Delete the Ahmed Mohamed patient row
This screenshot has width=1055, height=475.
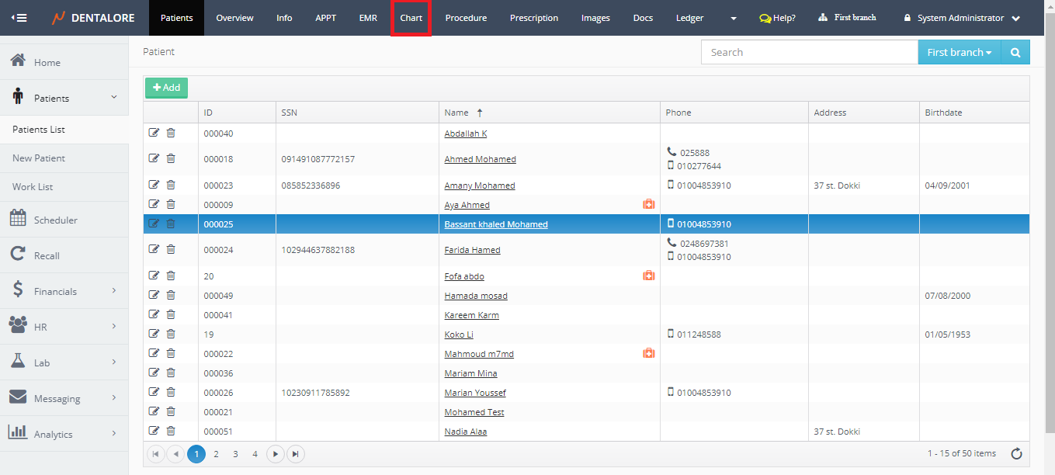coord(171,158)
